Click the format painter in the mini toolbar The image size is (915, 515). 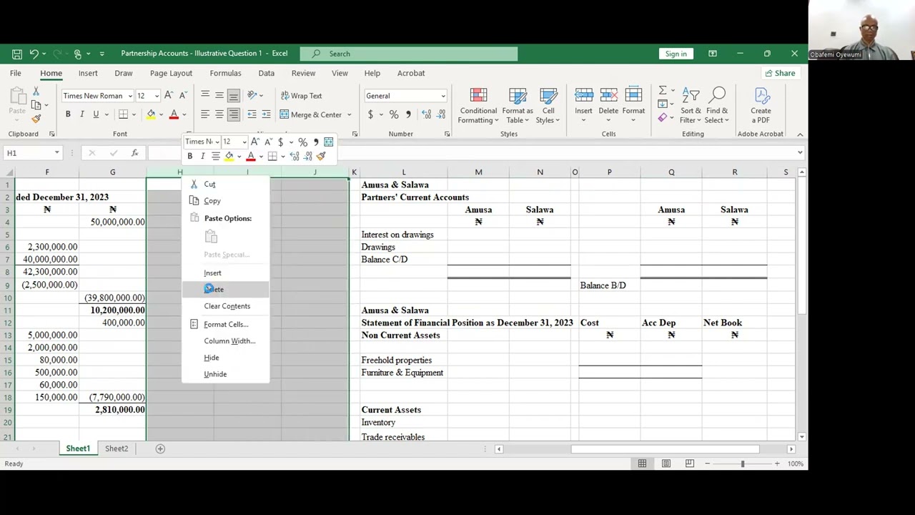320,156
